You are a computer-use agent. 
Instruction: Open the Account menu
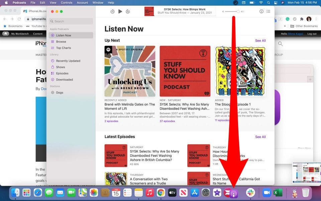pos(82,3)
